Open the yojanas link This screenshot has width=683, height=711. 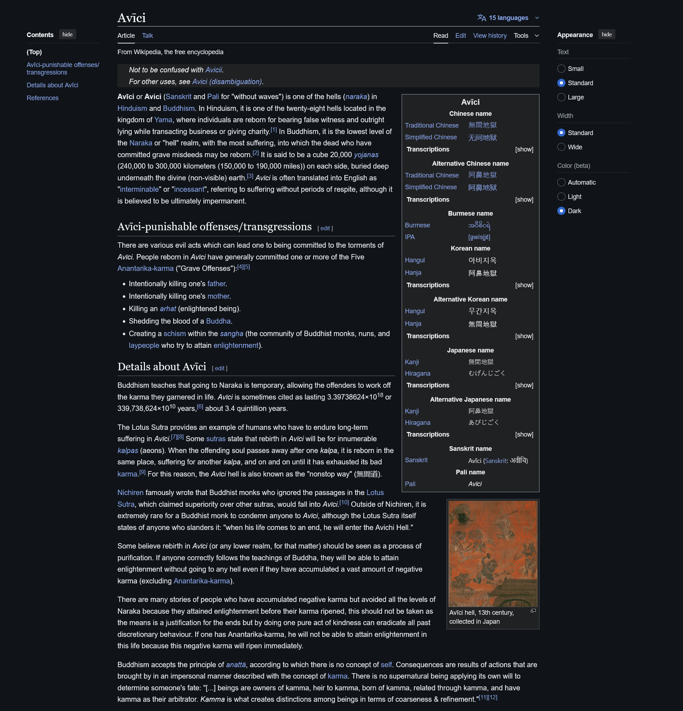pyautogui.click(x=366, y=155)
